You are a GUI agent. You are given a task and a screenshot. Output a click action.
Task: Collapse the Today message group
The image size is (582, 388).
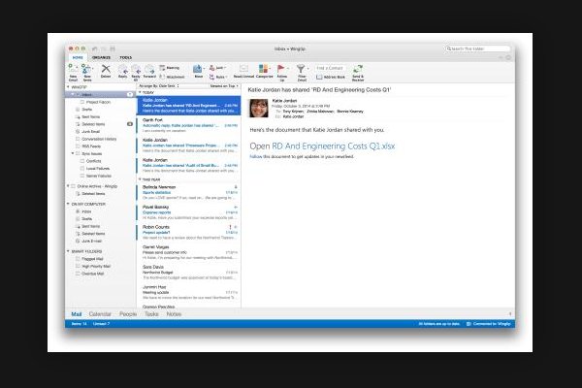click(x=140, y=92)
